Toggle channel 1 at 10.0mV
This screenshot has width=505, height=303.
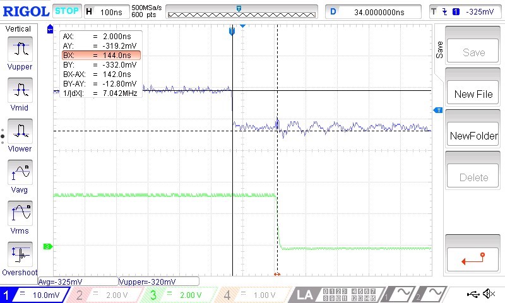click(x=35, y=295)
